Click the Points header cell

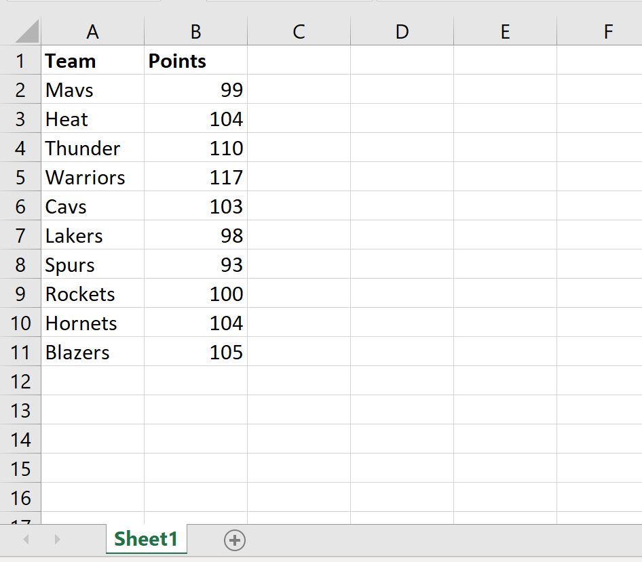(x=195, y=61)
